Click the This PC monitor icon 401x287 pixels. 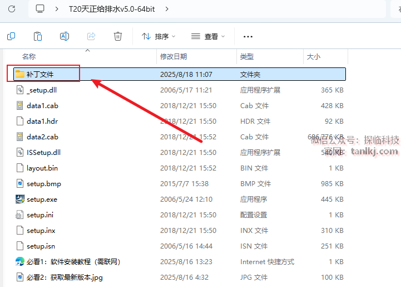coord(40,9)
